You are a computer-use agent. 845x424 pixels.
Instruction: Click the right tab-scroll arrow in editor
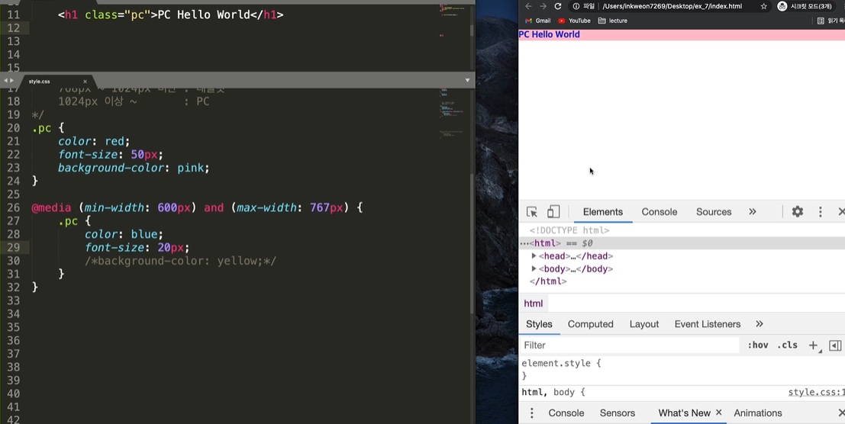pyautogui.click(x=11, y=81)
